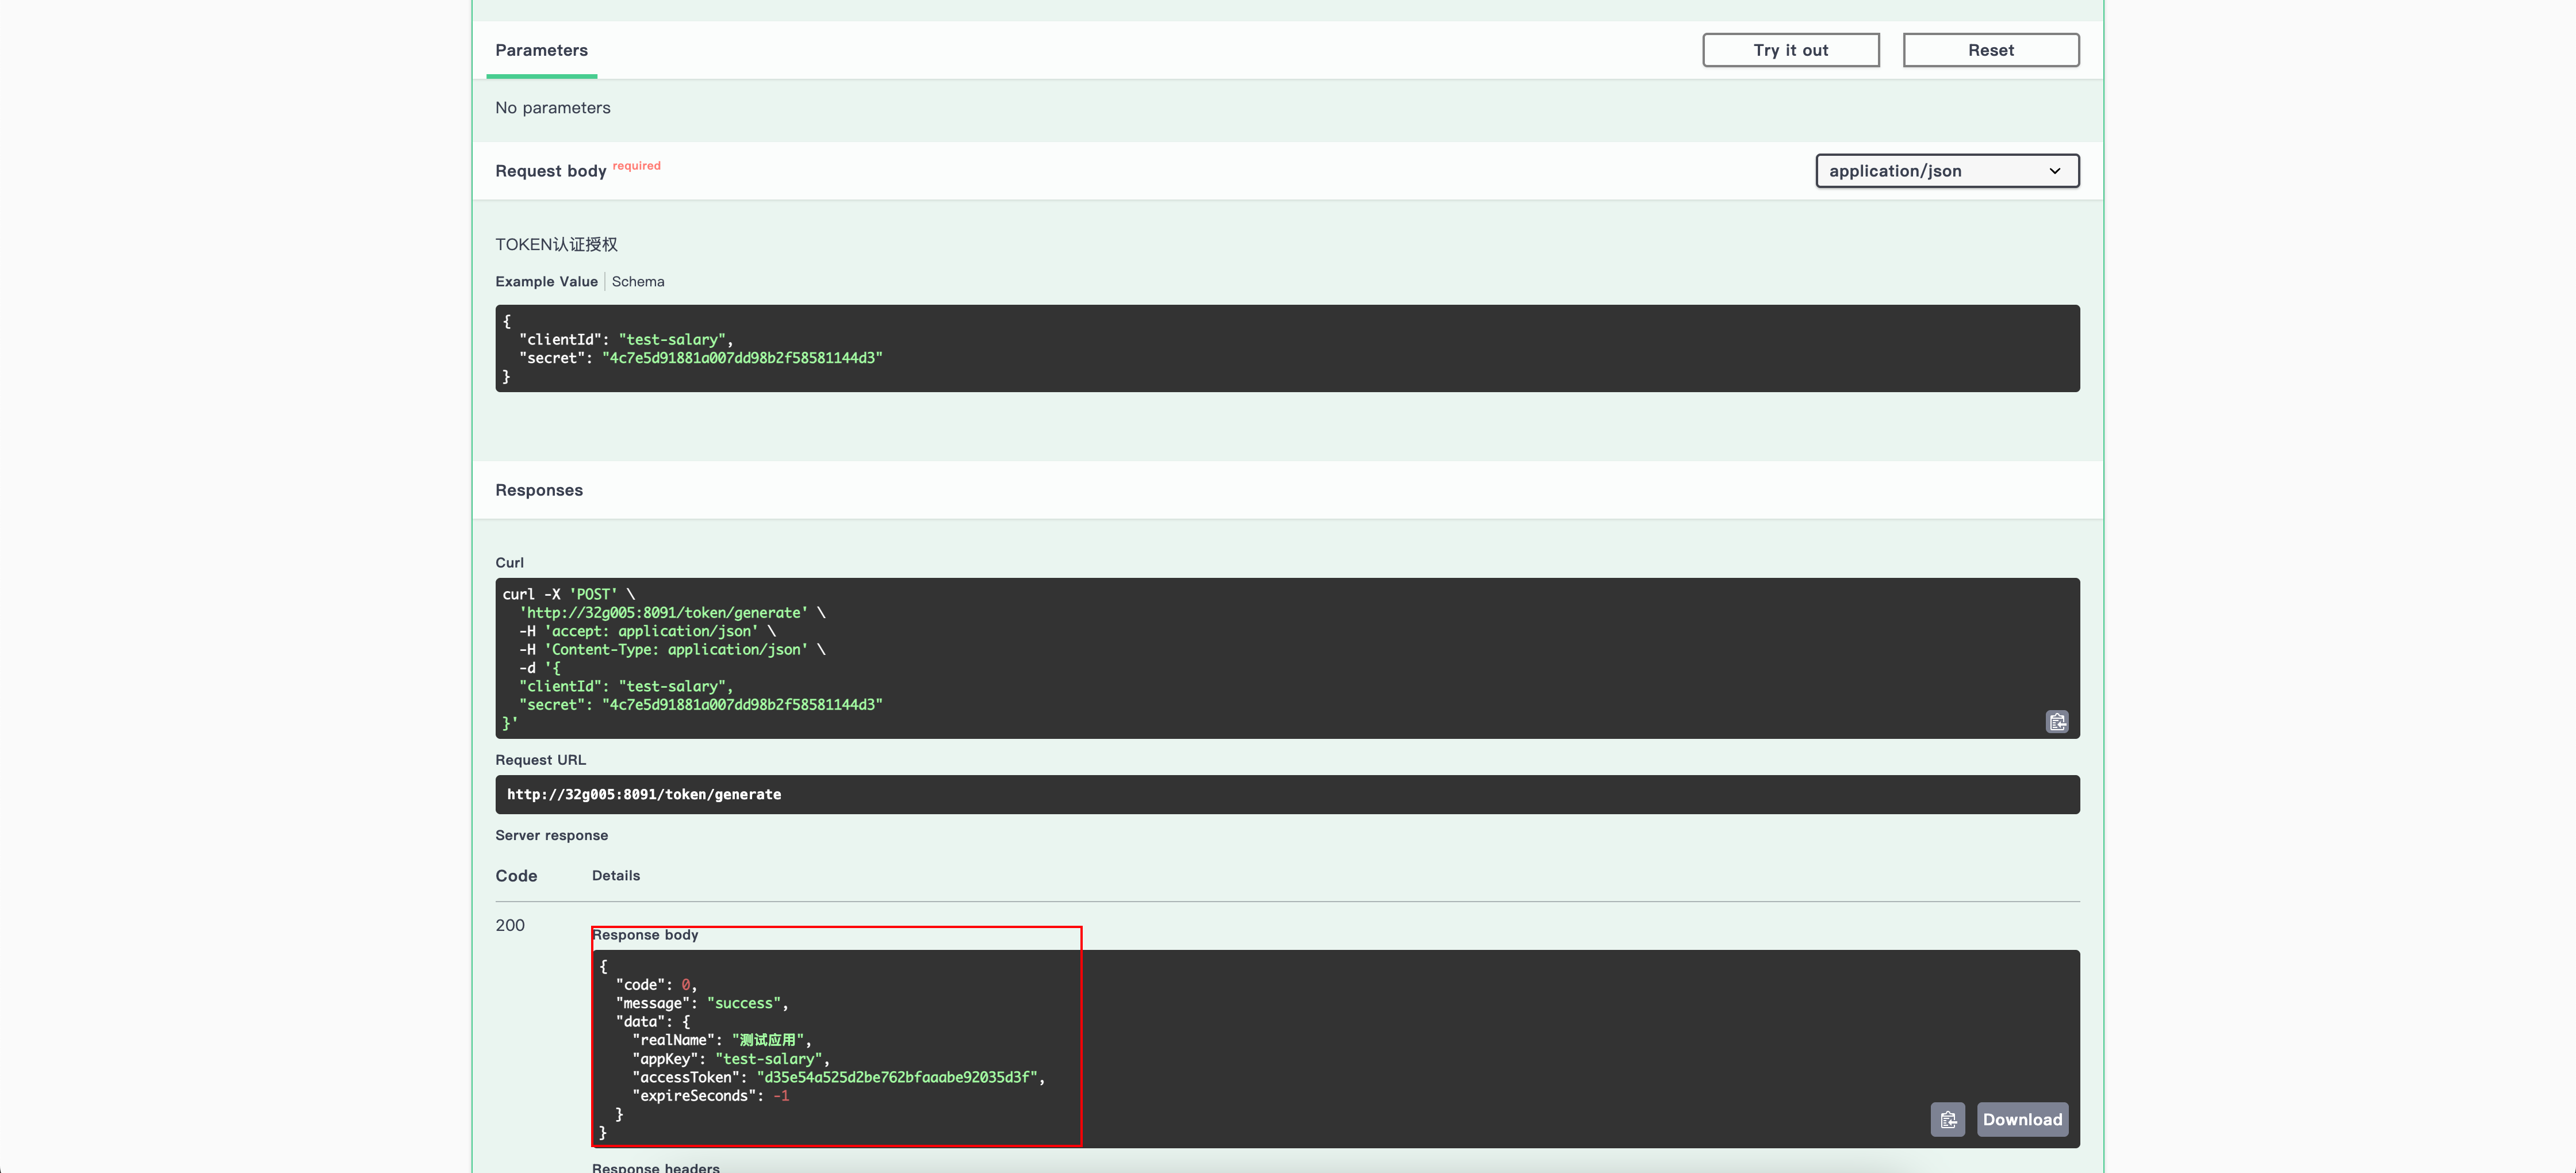Copy the curl command to clipboard
The width and height of the screenshot is (2576, 1173).
(2056, 721)
